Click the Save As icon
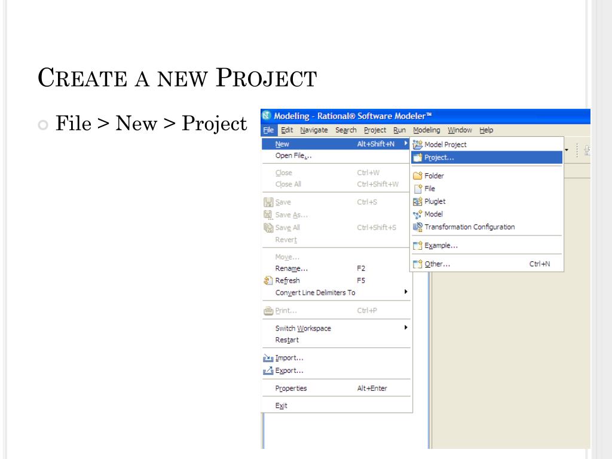This screenshot has height=459, width=612. 268,215
